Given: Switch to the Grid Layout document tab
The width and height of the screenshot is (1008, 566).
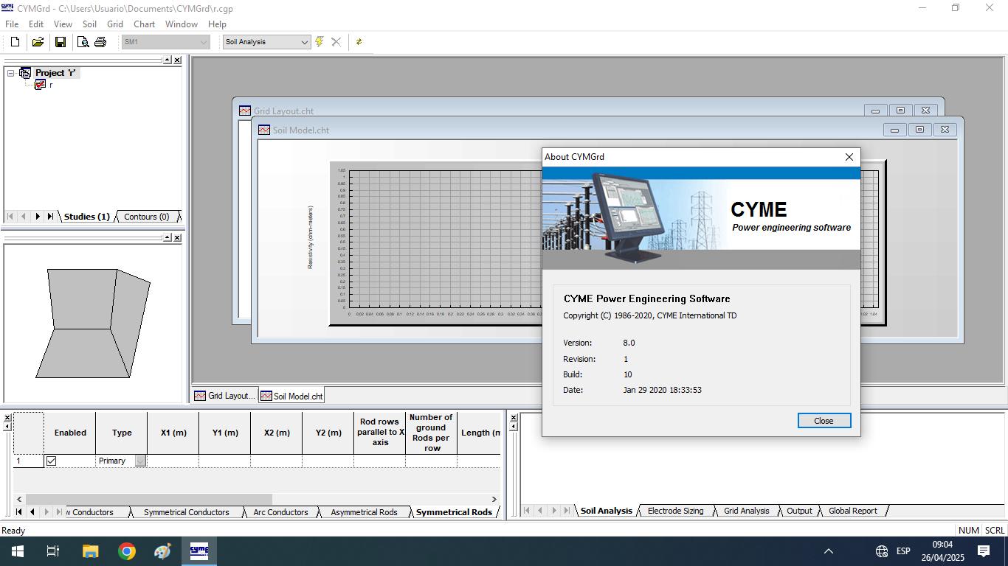Looking at the screenshot, I should (x=224, y=396).
